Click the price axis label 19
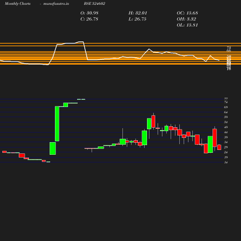Screen dimensions: 241x241 (226, 157)
